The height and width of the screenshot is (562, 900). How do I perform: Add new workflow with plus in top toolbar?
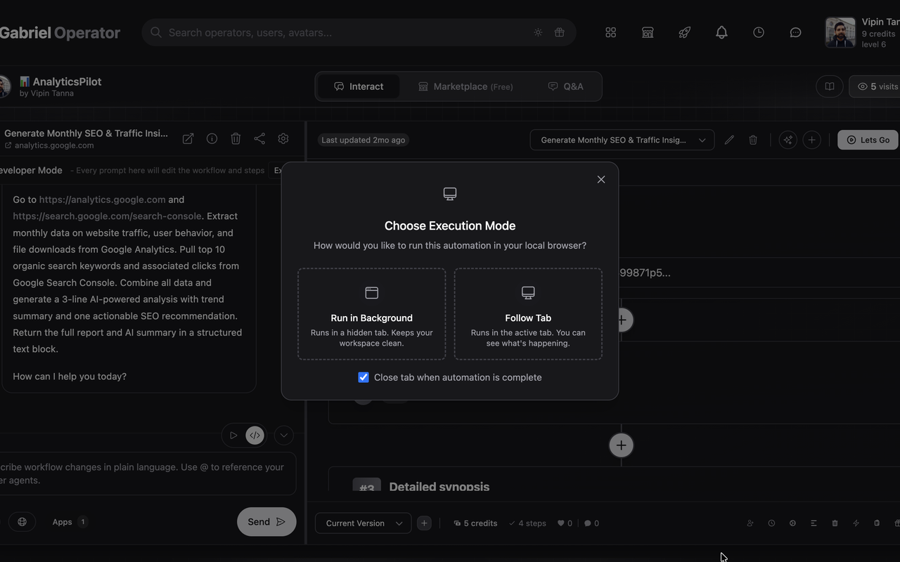pos(811,140)
